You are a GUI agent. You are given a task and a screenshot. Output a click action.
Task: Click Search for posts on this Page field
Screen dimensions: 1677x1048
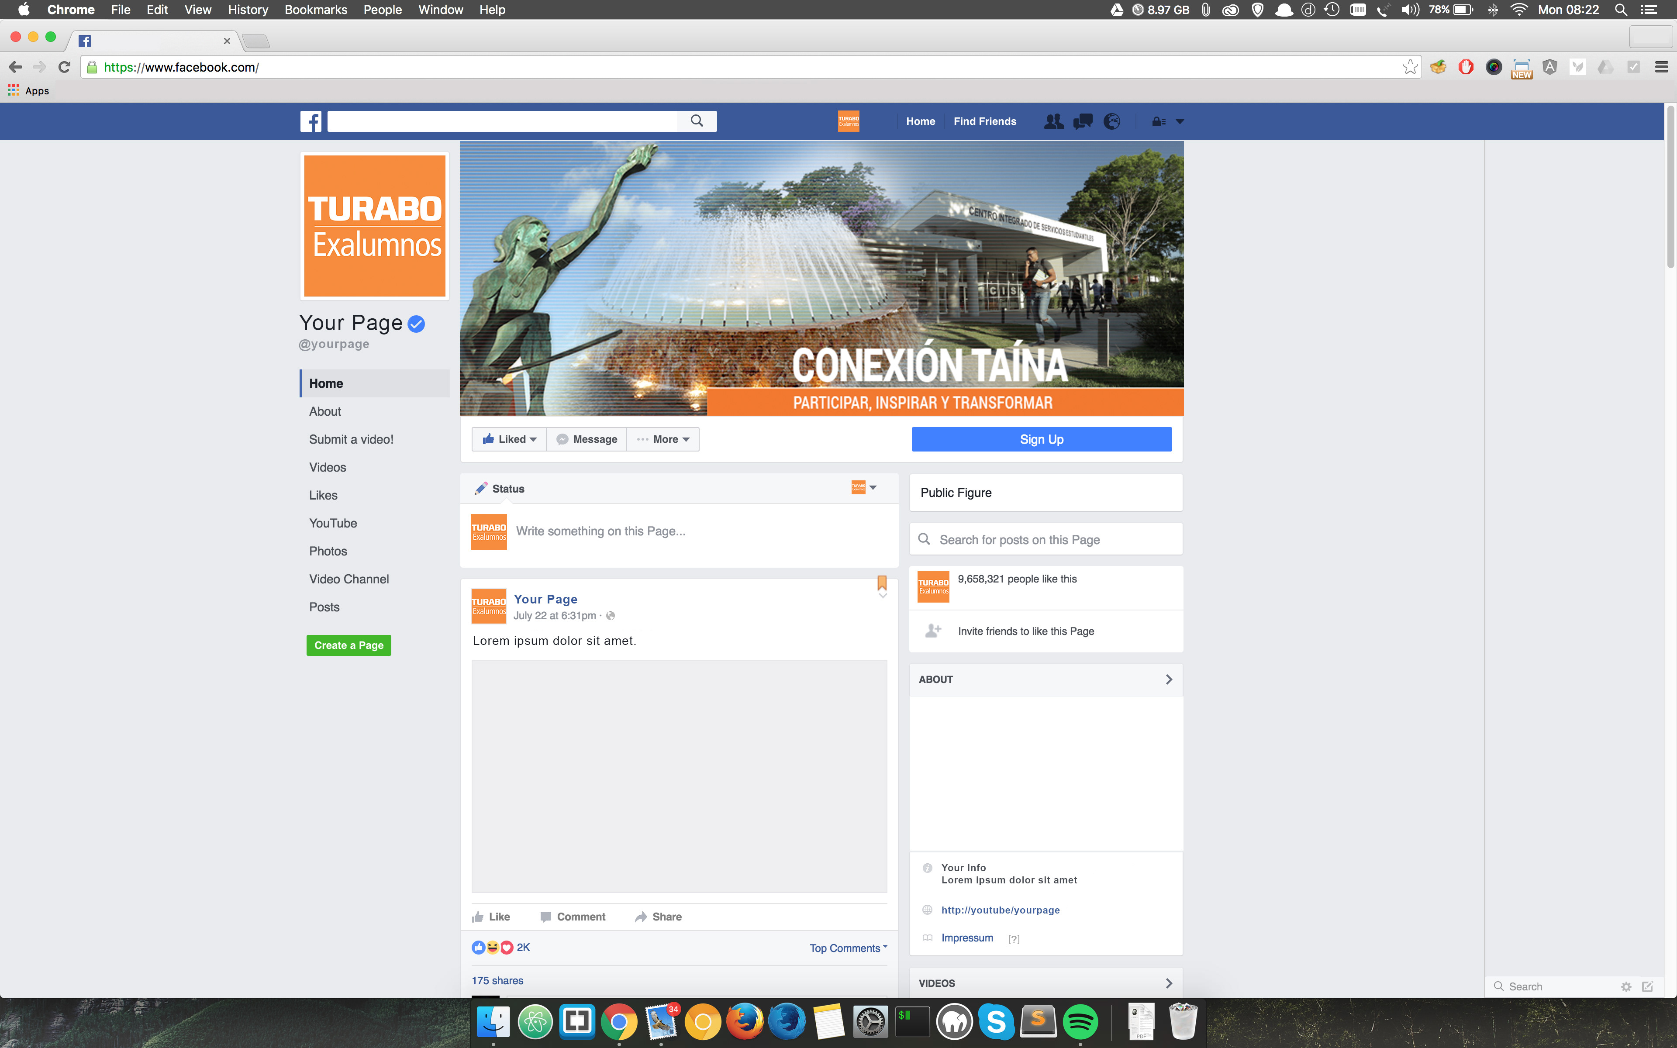pos(1046,539)
